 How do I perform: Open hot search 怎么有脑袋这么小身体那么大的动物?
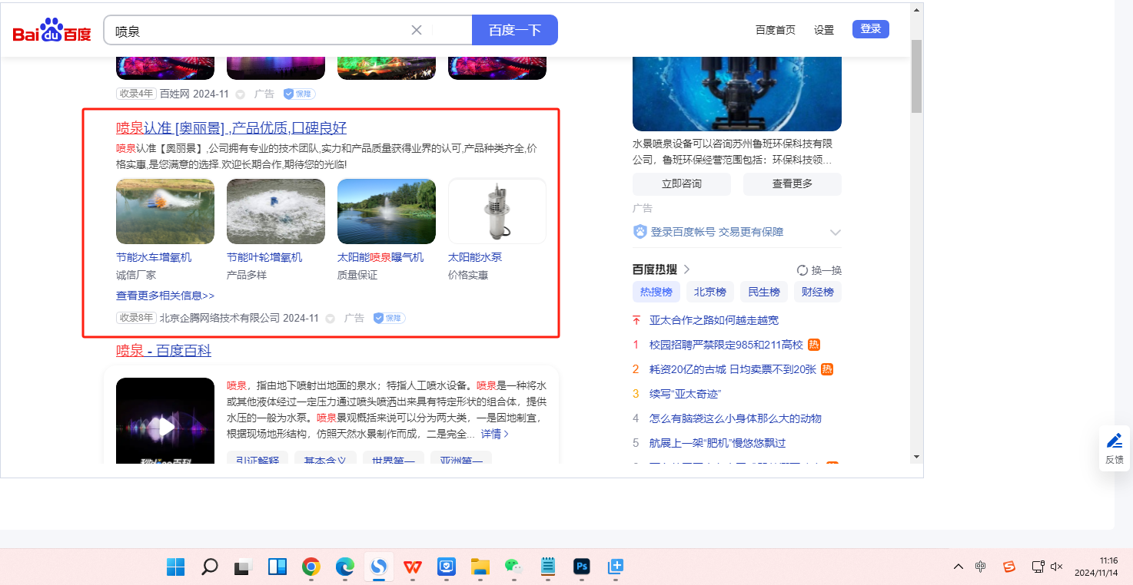tap(736, 418)
